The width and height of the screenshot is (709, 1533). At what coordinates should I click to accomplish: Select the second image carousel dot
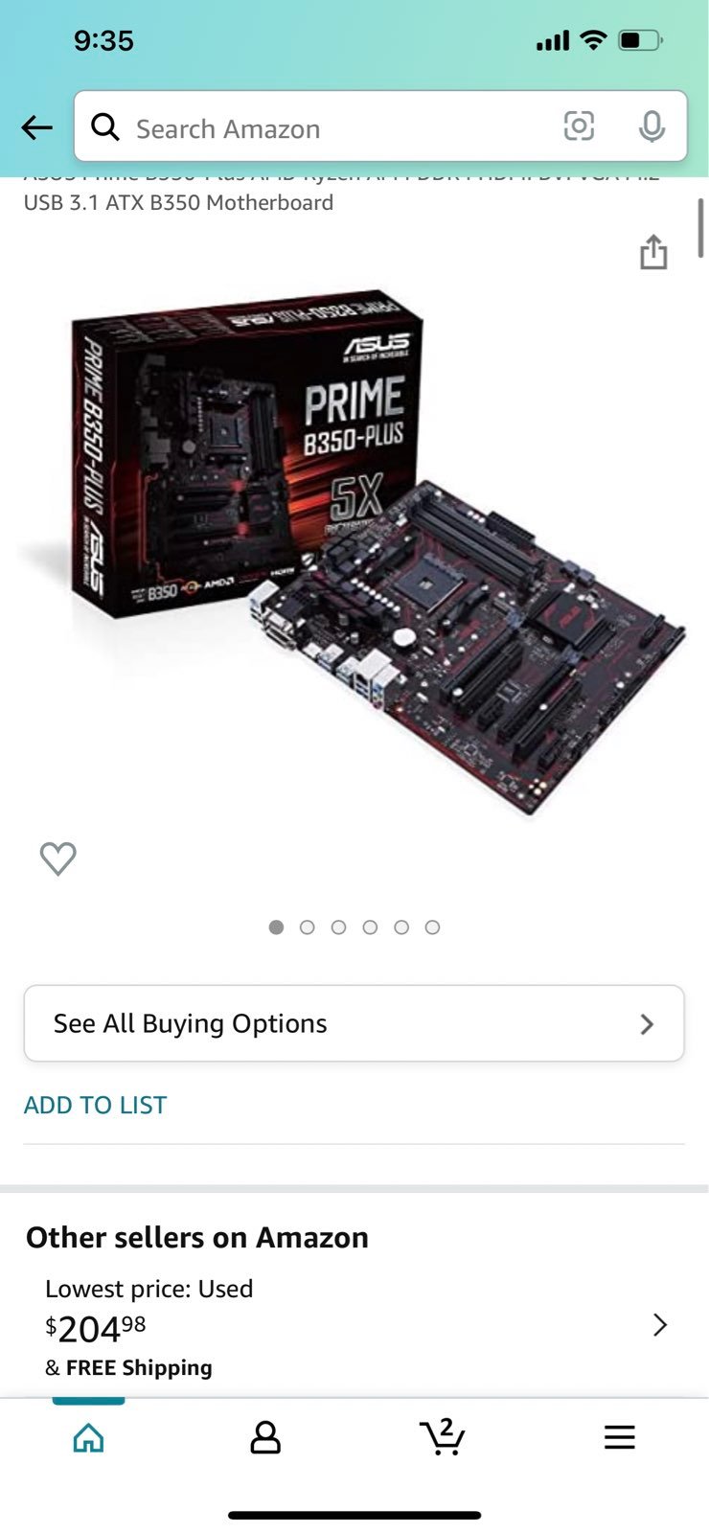(308, 927)
